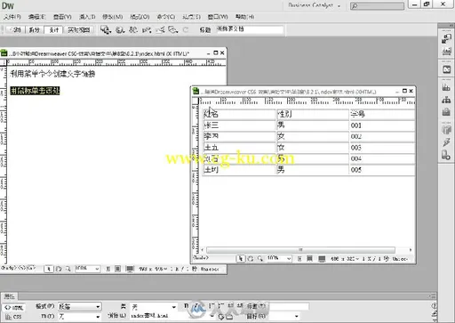Open the CSS Styles panel icon in dock
The height and width of the screenshot is (323, 455).
click(446, 52)
